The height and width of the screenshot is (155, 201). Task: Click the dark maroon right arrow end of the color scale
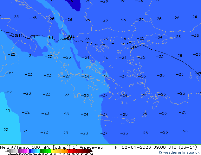[x=91, y=151]
